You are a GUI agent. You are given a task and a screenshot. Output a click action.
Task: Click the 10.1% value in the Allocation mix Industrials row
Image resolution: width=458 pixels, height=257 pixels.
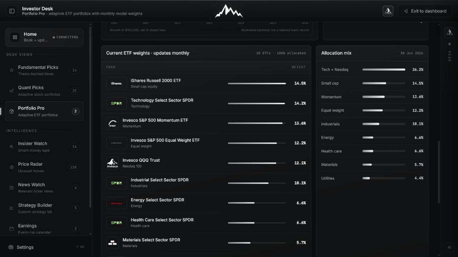[418, 124]
